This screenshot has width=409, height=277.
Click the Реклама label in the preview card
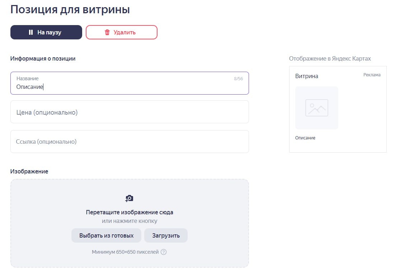click(372, 75)
